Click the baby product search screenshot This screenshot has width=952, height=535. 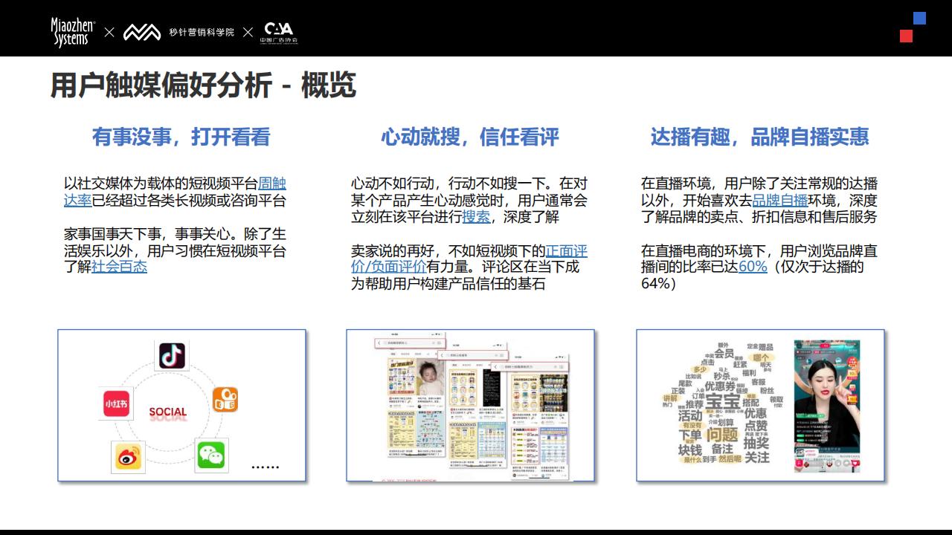(470, 406)
